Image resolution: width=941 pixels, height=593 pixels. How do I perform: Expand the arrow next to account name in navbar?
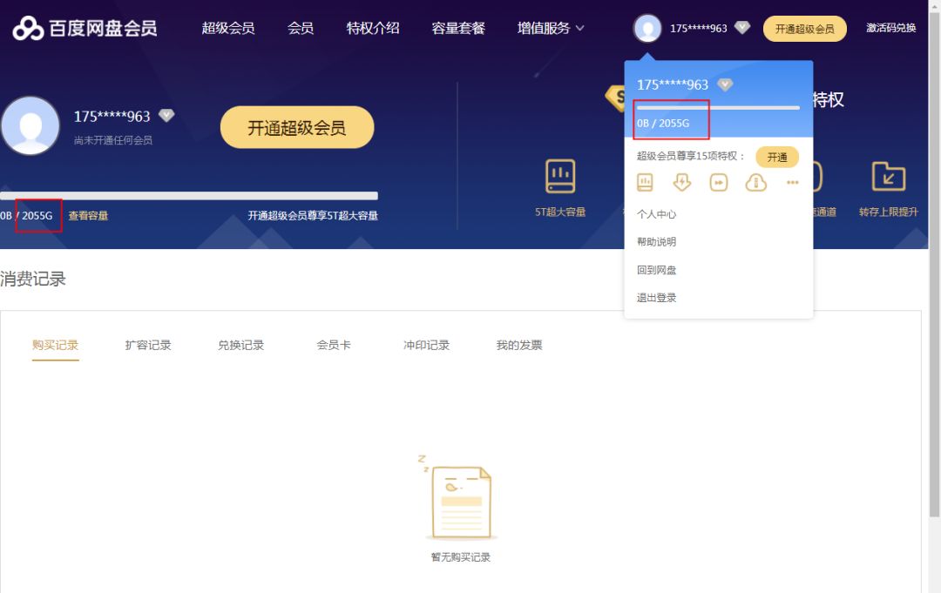[x=741, y=28]
